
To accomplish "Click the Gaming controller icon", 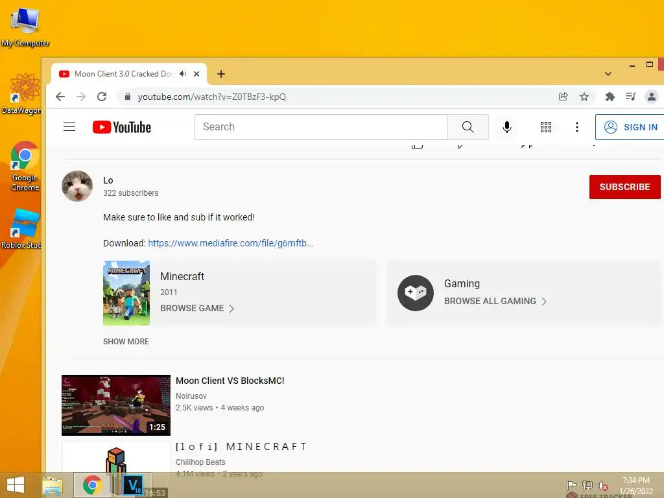I will tap(416, 293).
